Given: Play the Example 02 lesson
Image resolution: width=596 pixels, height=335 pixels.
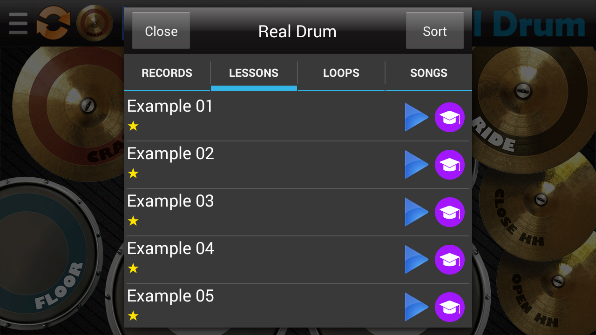Looking at the screenshot, I should 416,165.
